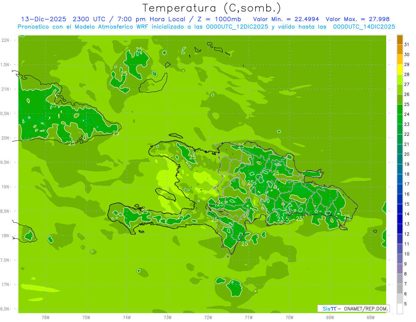Click the "76W" longitude label

click(45, 317)
